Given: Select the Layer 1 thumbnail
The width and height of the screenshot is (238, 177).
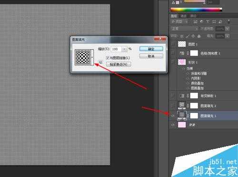Looking at the screenshot, I should pos(182,44).
